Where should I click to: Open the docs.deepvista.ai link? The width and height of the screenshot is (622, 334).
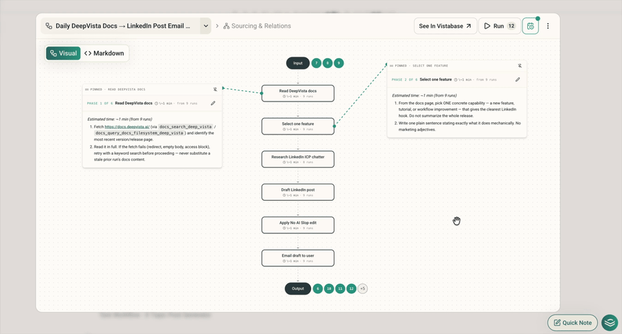pyautogui.click(x=127, y=127)
